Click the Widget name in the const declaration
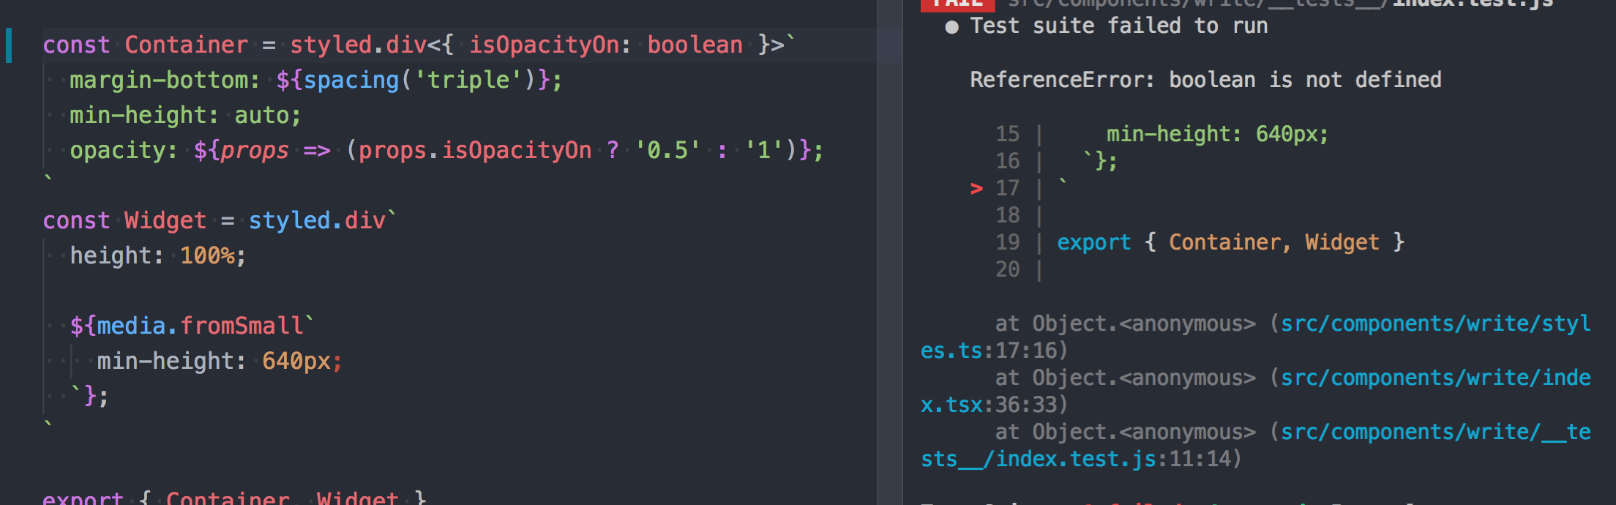Screen dimensions: 1616x505 coord(165,221)
